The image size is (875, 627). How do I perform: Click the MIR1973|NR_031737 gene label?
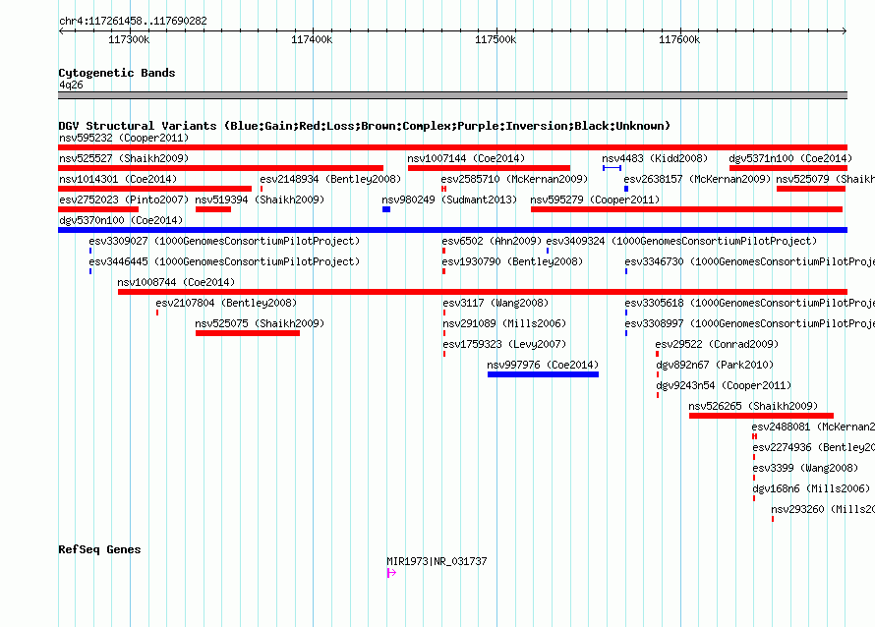pyautogui.click(x=437, y=561)
